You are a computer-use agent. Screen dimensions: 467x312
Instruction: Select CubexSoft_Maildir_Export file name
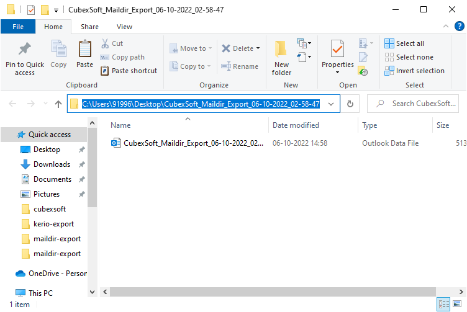point(193,143)
